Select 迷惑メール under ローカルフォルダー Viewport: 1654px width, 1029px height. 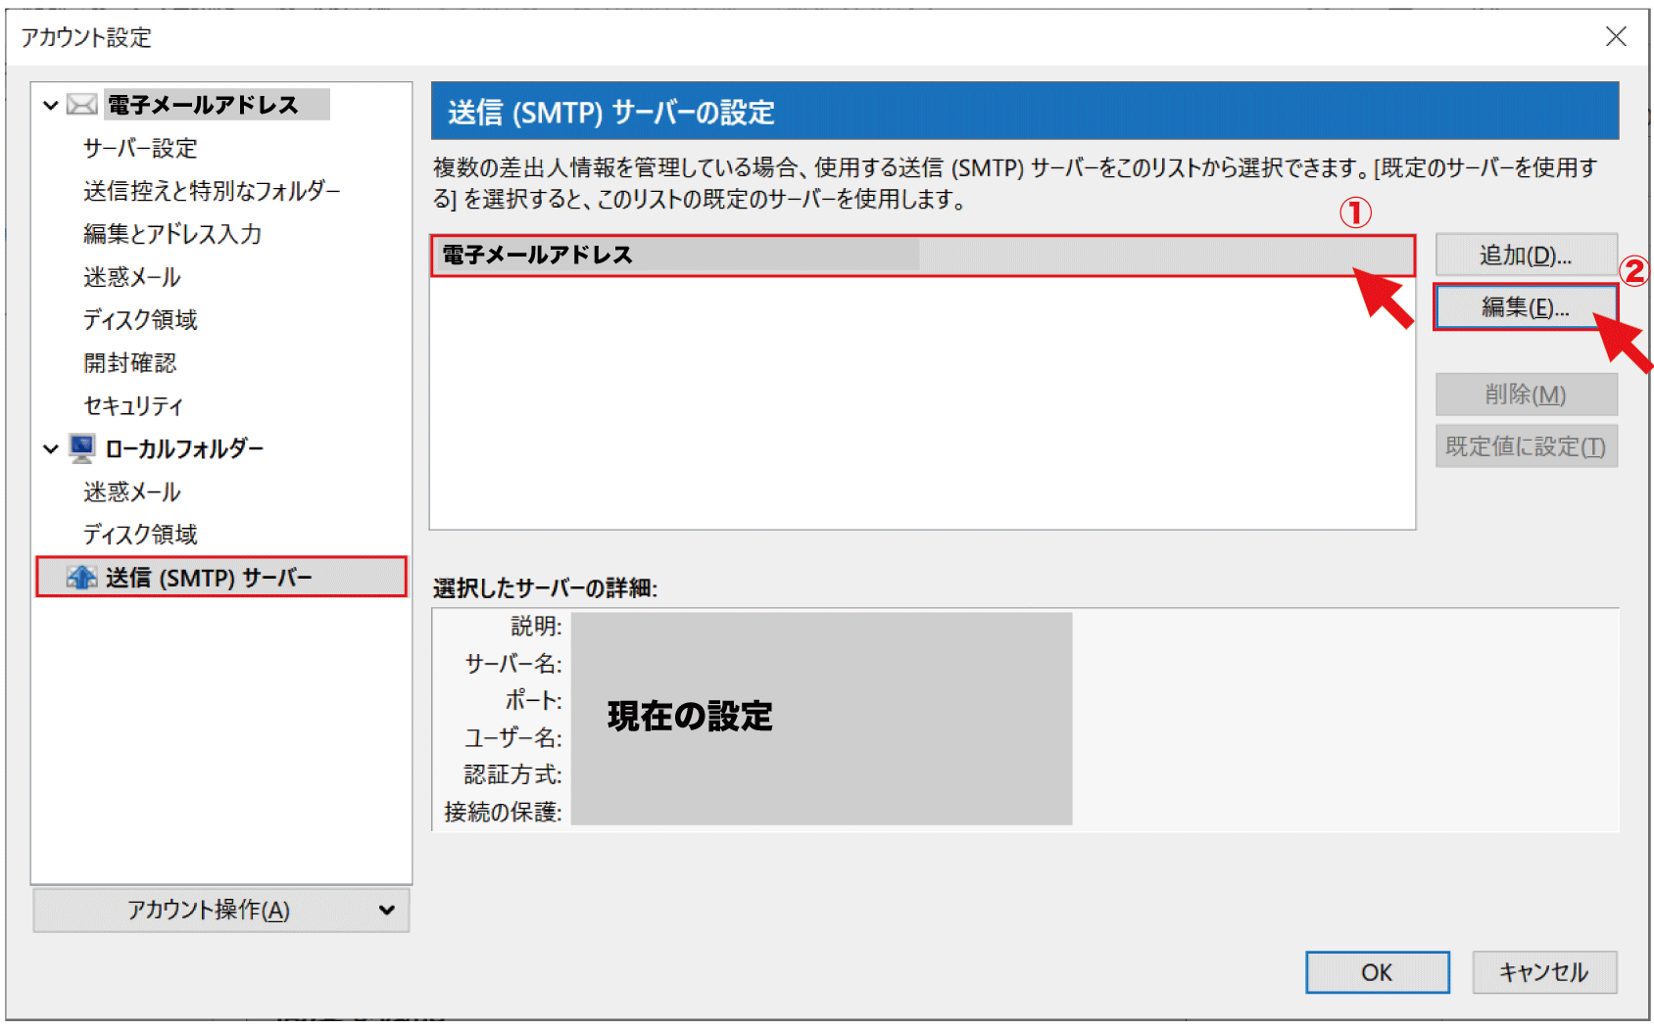[x=132, y=491]
